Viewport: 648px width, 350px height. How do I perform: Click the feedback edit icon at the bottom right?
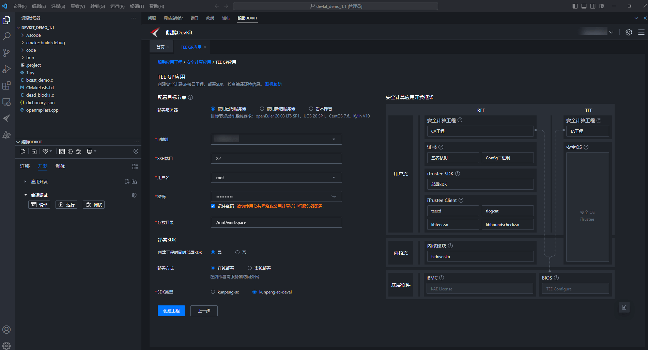point(624,307)
